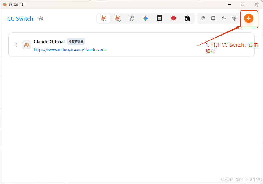Screen dimensions: 263x184
Task: Click the paperclip-style icon in toolbar
Action: pos(234,18)
